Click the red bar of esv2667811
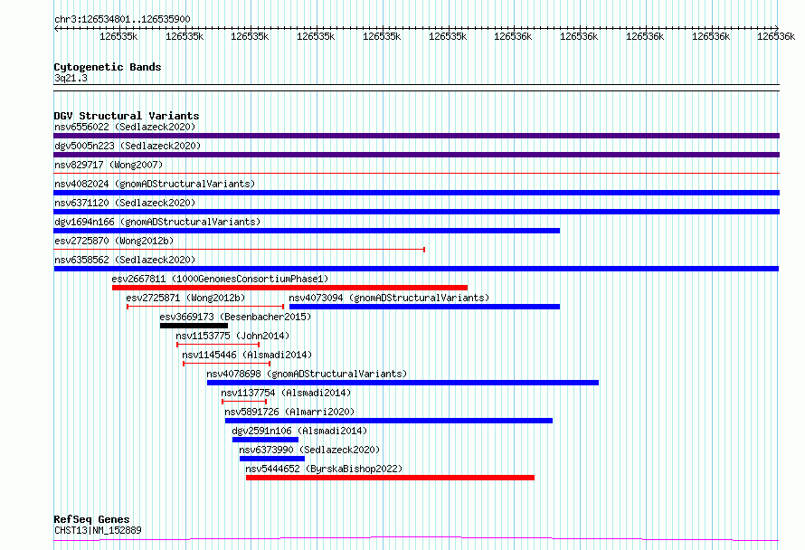 tap(290, 288)
